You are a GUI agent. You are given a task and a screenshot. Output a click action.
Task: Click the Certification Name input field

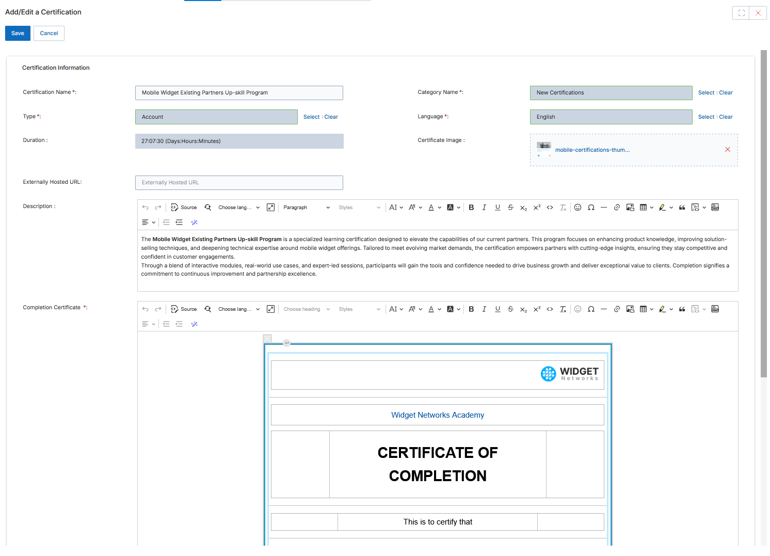[x=239, y=93]
